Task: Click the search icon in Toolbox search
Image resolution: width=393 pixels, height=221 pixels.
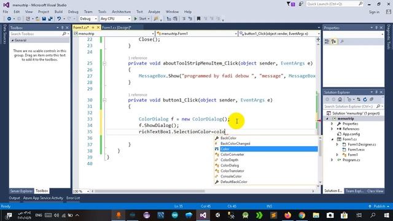Action: pos(64,34)
